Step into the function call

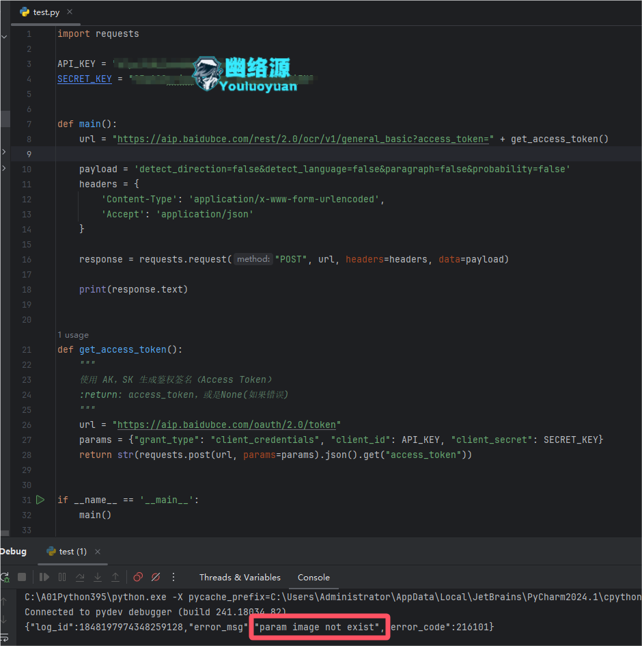point(98,578)
